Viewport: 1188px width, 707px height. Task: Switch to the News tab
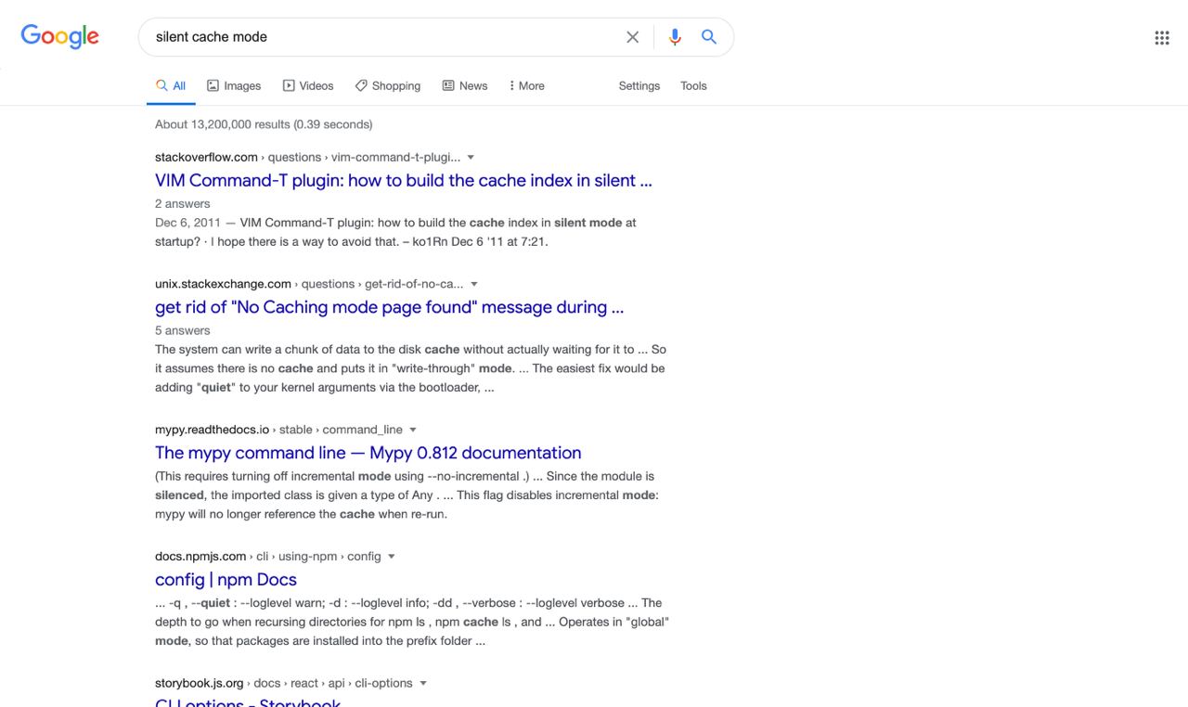465,85
